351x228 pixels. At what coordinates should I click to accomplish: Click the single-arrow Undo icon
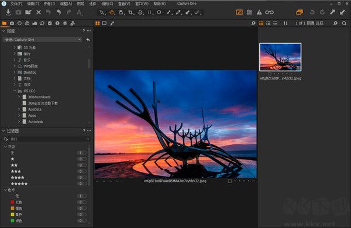click(x=58, y=12)
